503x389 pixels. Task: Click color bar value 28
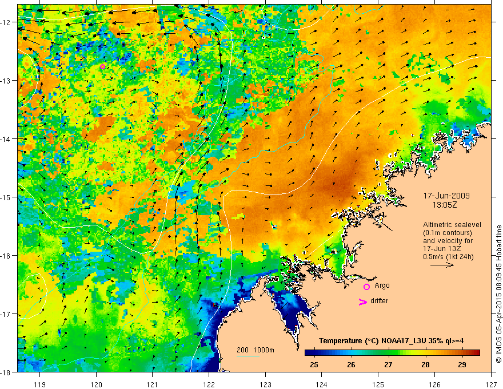(x=425, y=364)
